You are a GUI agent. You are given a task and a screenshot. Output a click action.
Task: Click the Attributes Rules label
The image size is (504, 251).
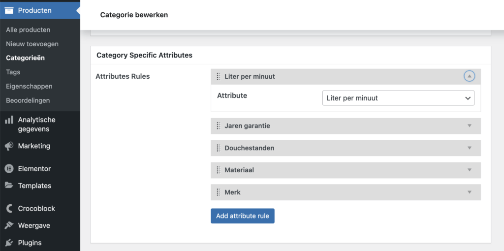tap(123, 76)
